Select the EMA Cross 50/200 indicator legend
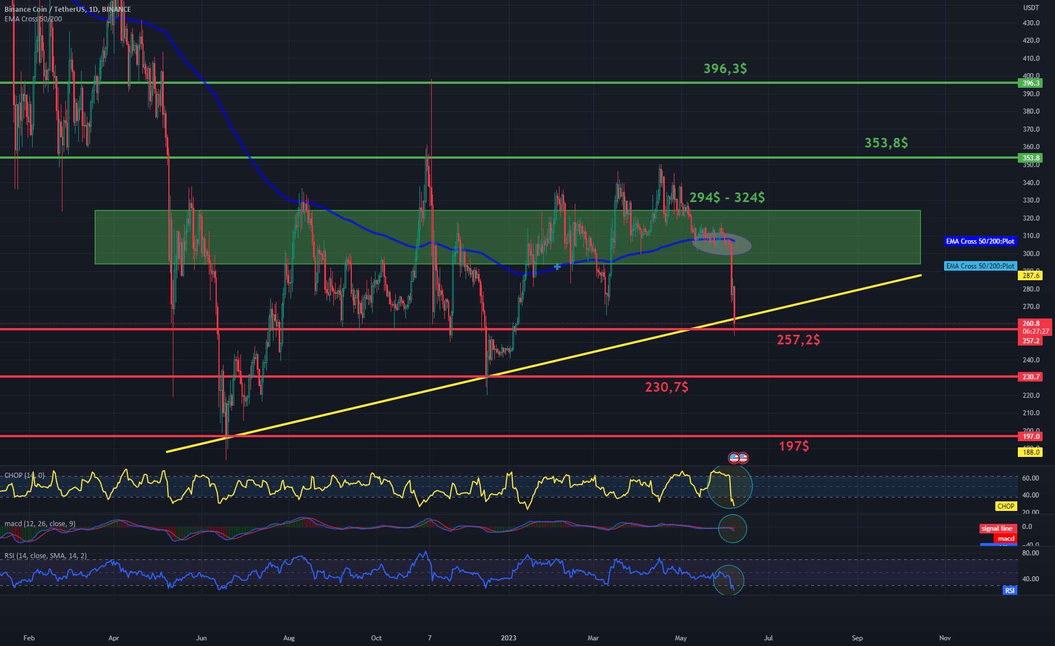 pyautogui.click(x=33, y=19)
